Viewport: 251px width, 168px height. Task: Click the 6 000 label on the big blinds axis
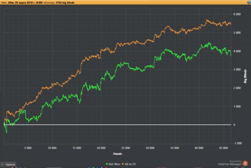click(237, 14)
